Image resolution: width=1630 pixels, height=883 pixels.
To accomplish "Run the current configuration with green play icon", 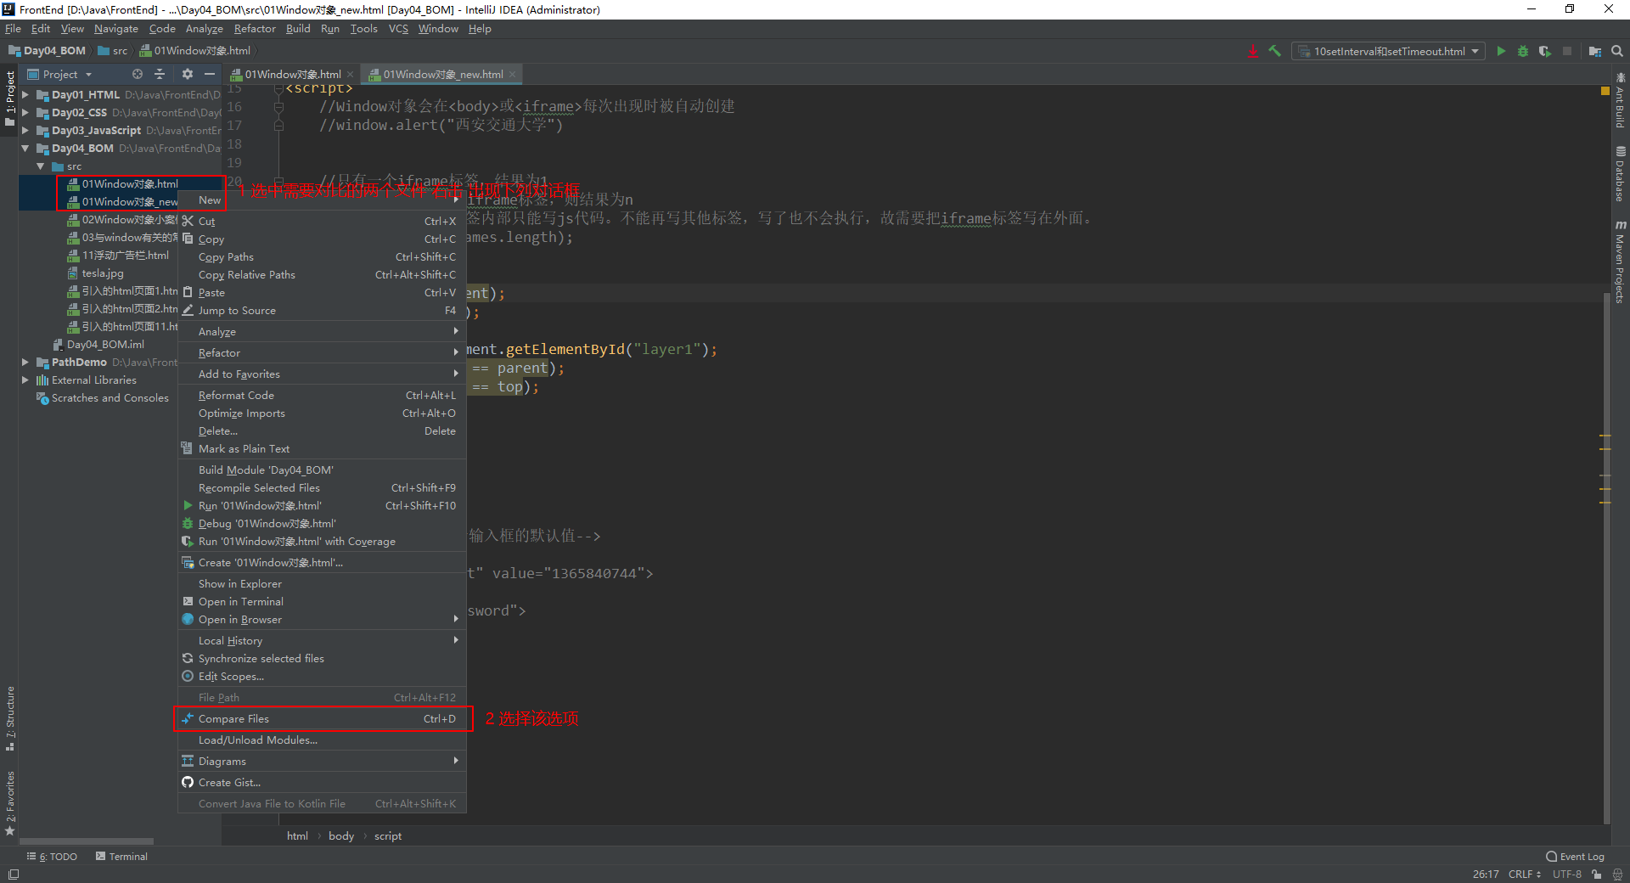I will point(1501,51).
